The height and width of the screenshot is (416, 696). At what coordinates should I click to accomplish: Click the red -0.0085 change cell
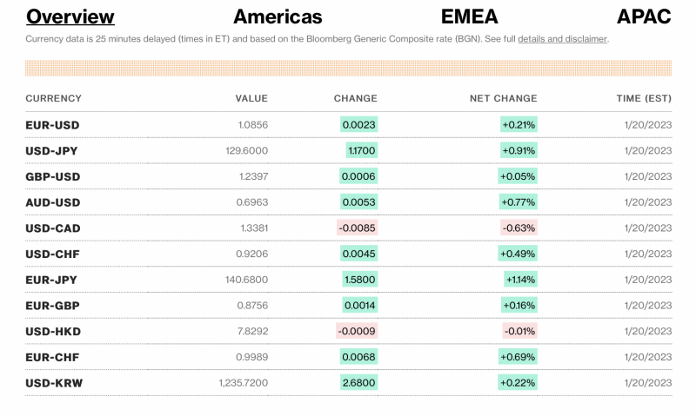[357, 228]
